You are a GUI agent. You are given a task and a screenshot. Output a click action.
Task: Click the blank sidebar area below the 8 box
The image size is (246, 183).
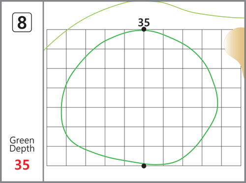[22, 82]
